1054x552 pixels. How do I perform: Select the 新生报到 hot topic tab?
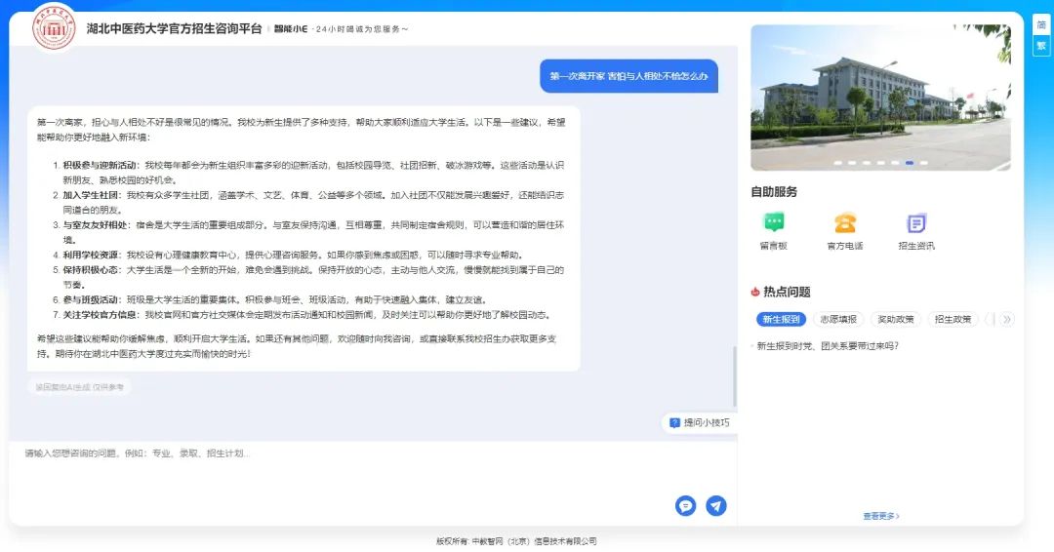pos(781,319)
